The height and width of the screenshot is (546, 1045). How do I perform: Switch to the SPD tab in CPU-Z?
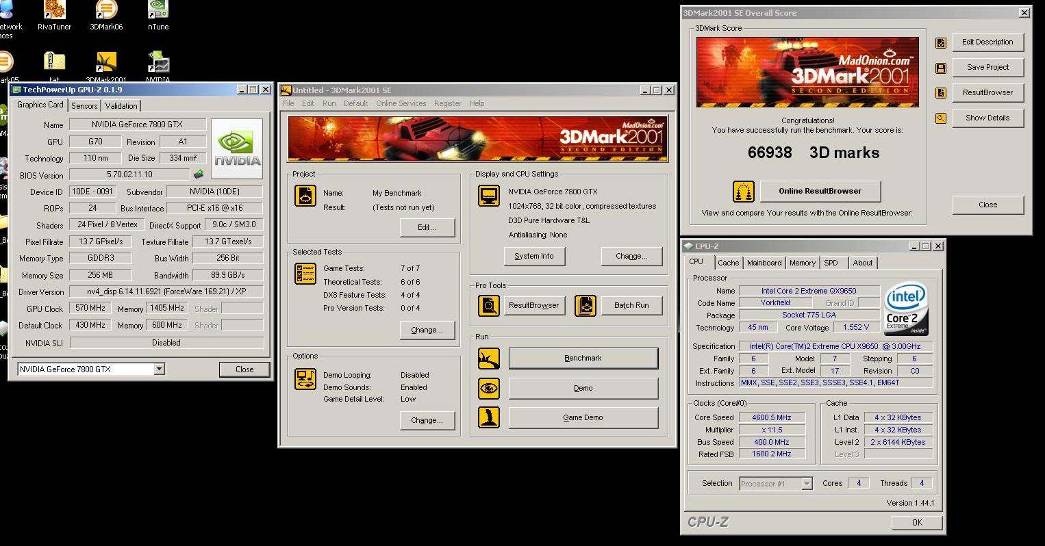[x=831, y=263]
